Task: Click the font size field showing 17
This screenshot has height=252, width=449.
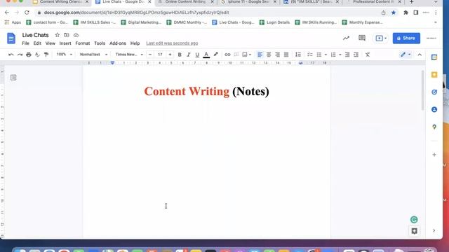Action: [160, 55]
